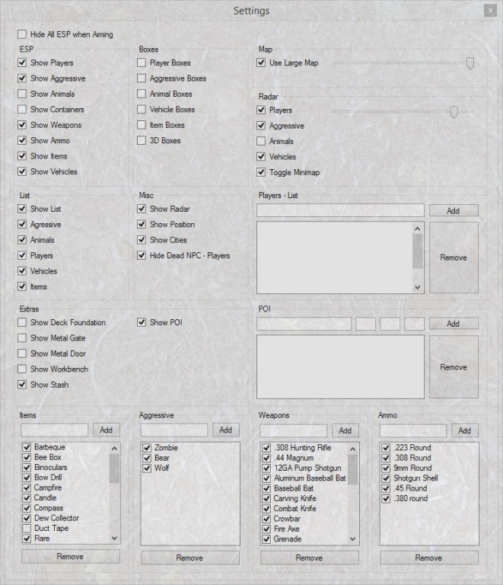Click Add button in Items section

click(x=107, y=430)
